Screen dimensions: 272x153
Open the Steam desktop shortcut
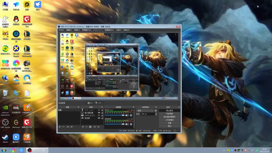pos(5,138)
